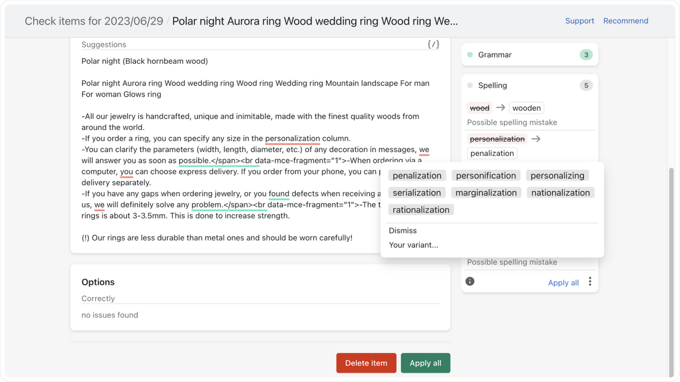This screenshot has height=382, width=680.
Task: Choose the 'rationalization' suggestion chip
Action: (421, 210)
